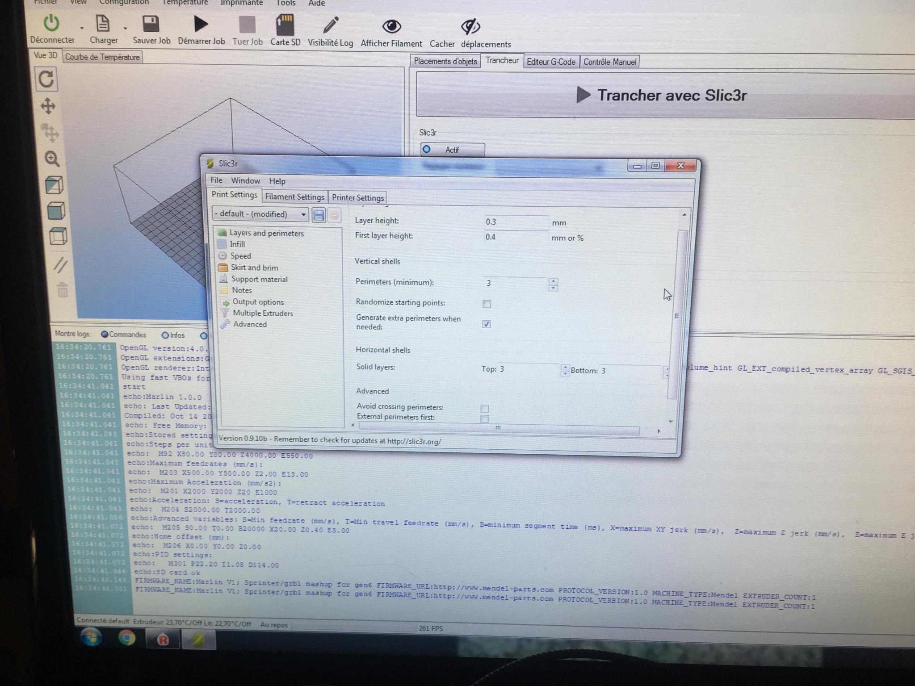915x686 pixels.
Task: Click the Déconnecter power icon
Action: pyautogui.click(x=52, y=23)
